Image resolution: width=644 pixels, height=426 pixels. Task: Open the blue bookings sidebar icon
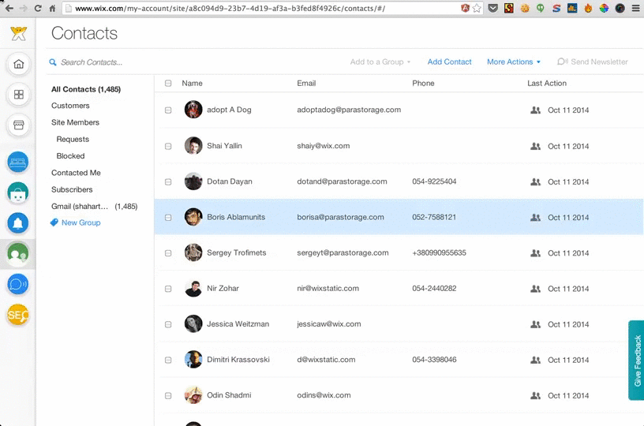coord(18,162)
